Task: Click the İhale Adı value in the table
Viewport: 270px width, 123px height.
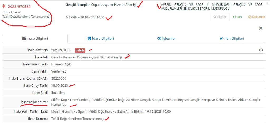Action: tap(87, 57)
